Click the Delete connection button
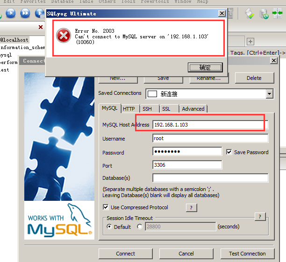The width and height of the screenshot is (286, 262). pos(254,78)
